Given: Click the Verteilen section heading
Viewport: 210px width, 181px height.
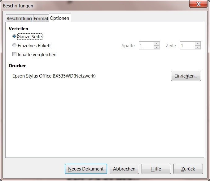Looking at the screenshot, I should [x=18, y=29].
